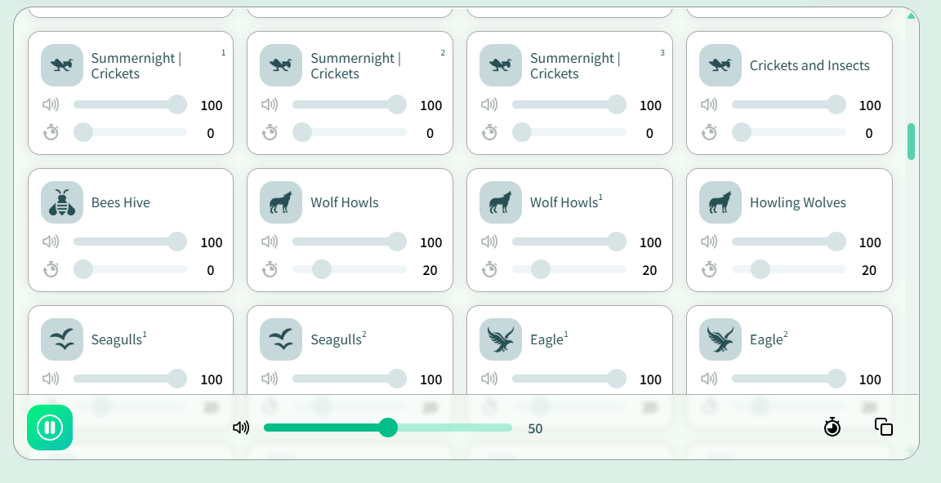This screenshot has width=941, height=483.
Task: Mute master volume via bottom speaker icon
Action: point(241,428)
